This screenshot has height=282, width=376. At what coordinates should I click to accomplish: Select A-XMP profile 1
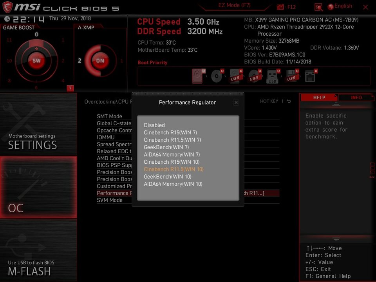point(121,61)
